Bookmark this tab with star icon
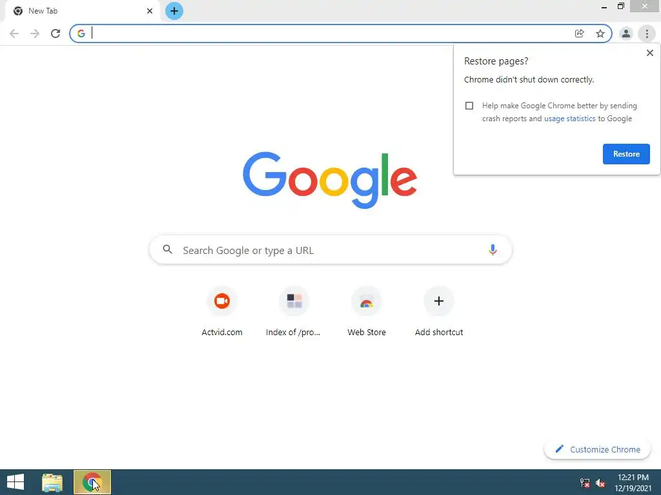The height and width of the screenshot is (495, 661). pyautogui.click(x=600, y=34)
